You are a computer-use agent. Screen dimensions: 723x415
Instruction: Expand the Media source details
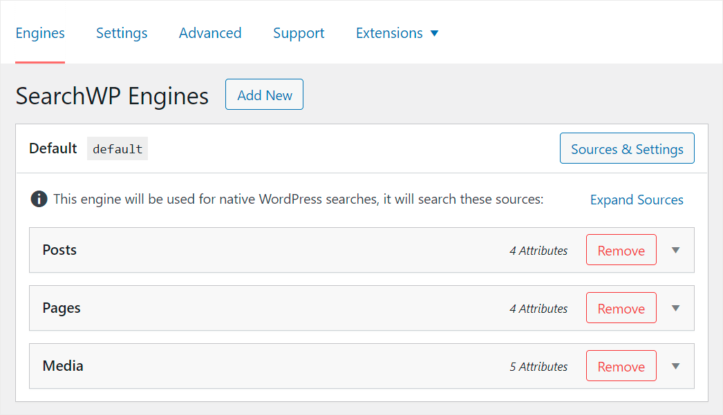(675, 366)
